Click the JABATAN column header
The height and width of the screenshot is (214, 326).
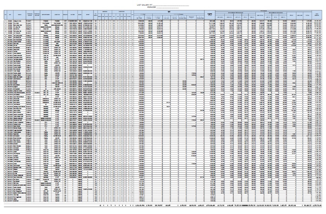57,15
